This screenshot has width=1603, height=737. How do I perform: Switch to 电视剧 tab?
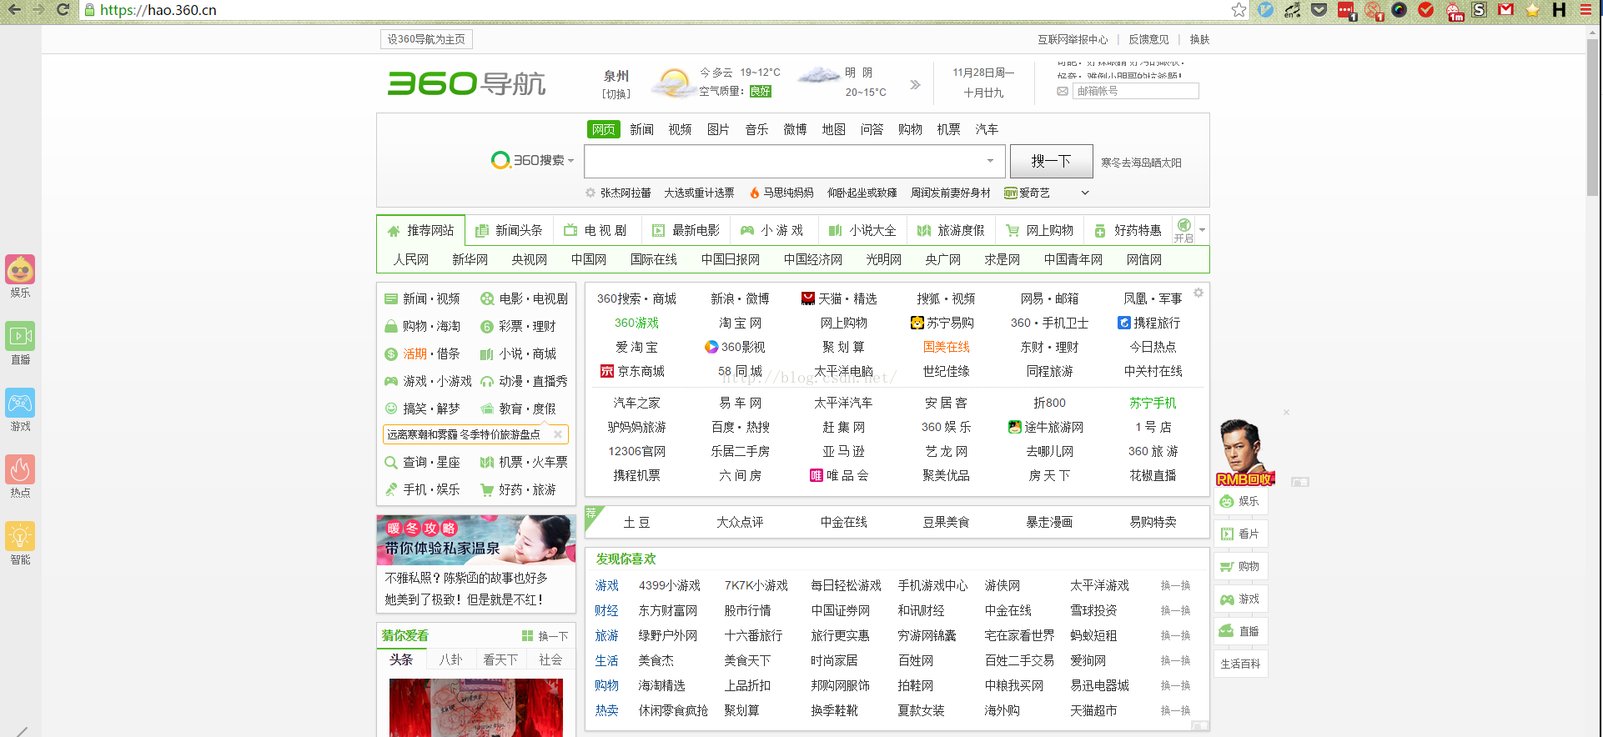point(595,230)
